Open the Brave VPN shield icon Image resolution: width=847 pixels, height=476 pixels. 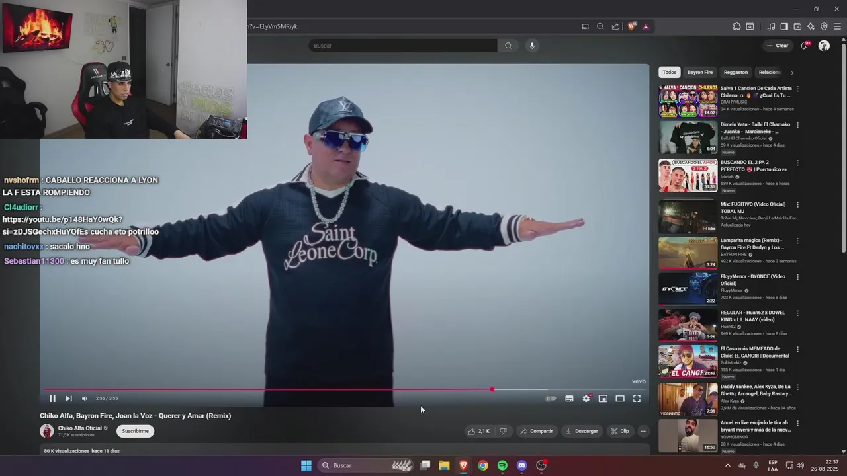pos(824,26)
